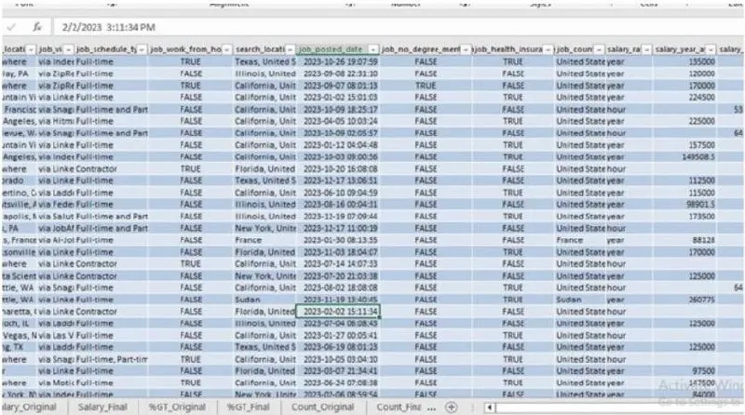Open the job_via filter dropdown
Viewport: 745px width, 415px height.
[x=68, y=49]
